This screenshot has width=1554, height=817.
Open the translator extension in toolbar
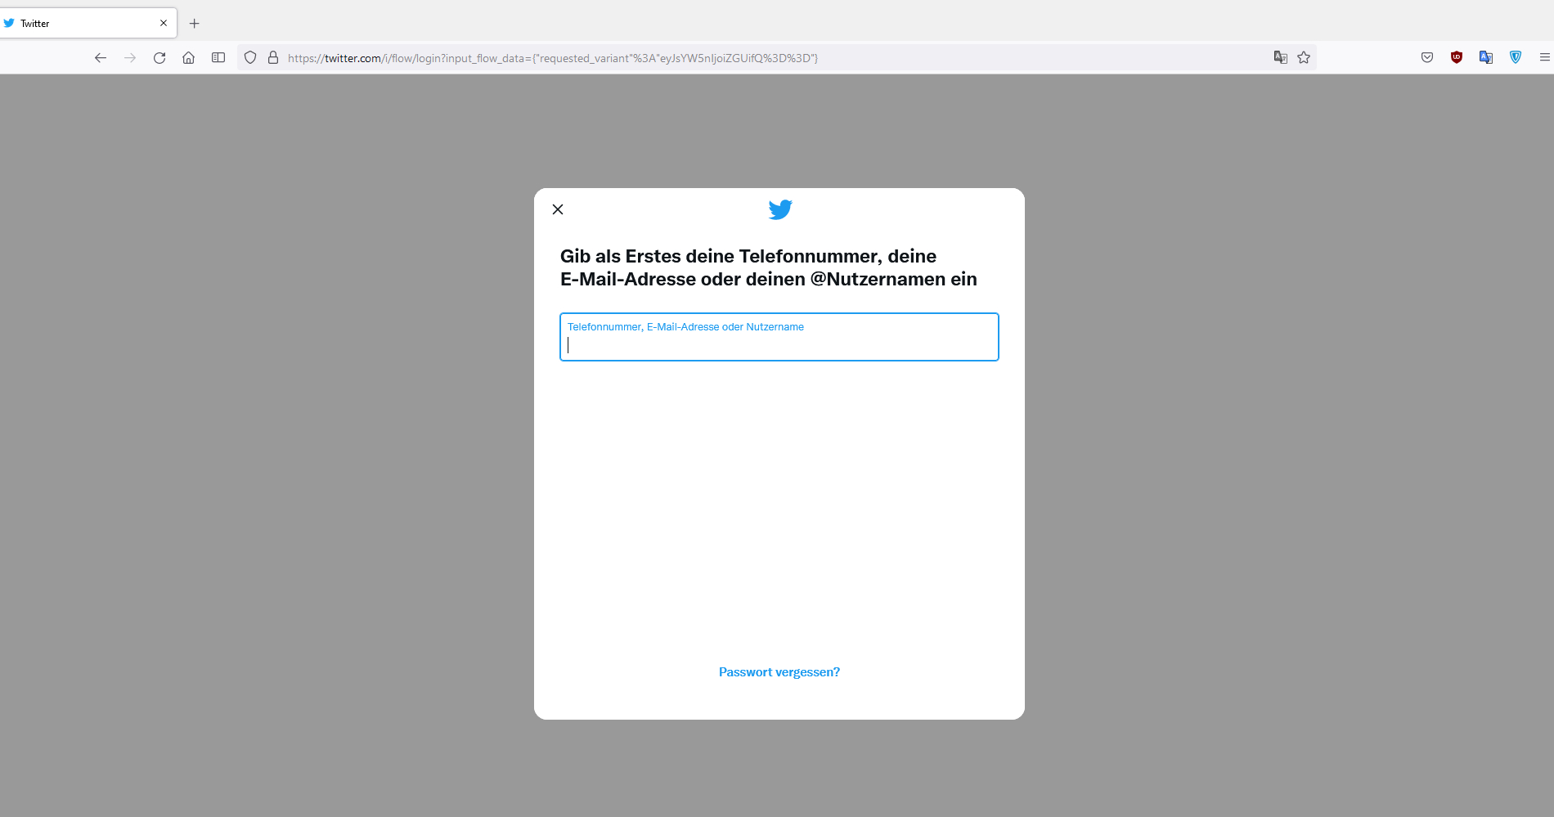(x=1486, y=57)
